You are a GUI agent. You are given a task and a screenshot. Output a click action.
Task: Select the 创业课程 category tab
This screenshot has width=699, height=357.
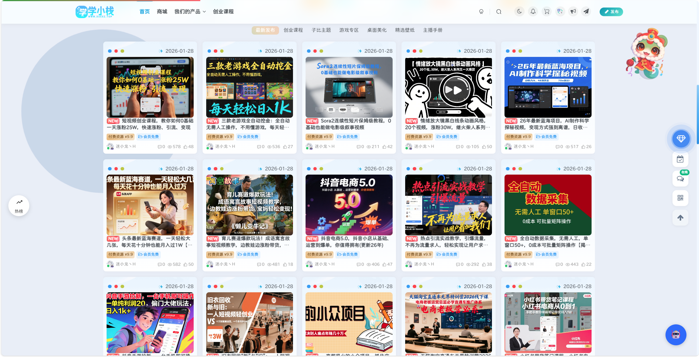[x=293, y=30]
